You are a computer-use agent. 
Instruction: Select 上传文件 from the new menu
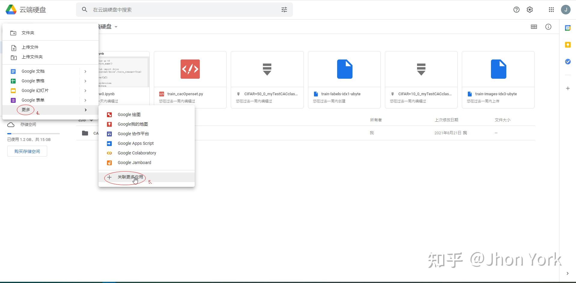[x=30, y=47]
